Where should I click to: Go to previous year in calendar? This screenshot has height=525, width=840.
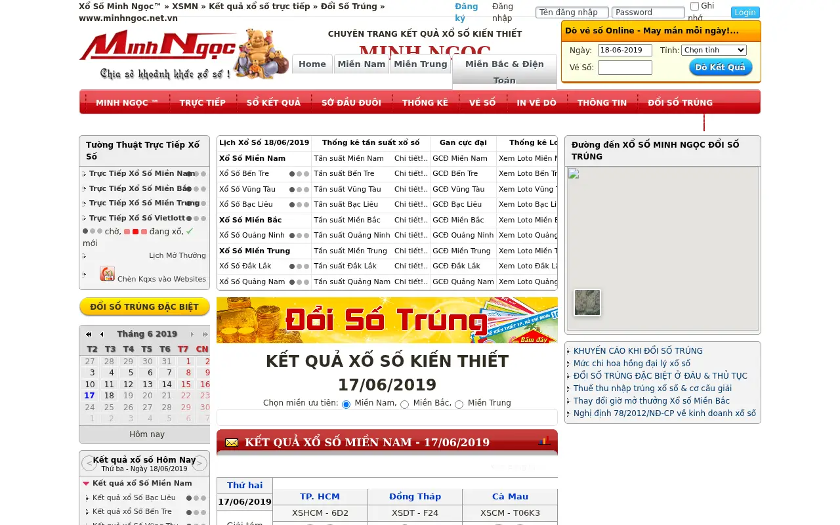[89, 335]
